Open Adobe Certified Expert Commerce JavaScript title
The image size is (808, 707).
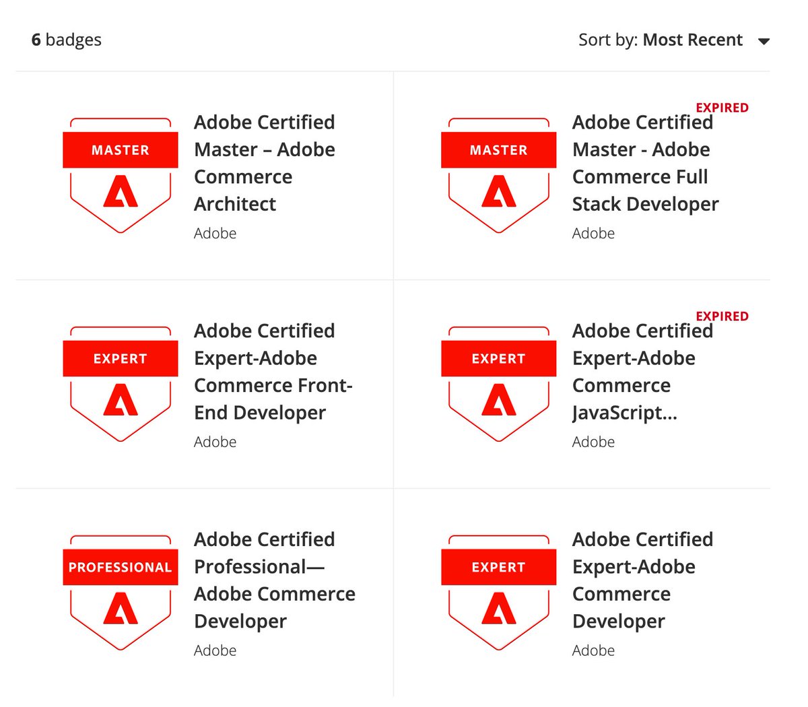pos(642,372)
